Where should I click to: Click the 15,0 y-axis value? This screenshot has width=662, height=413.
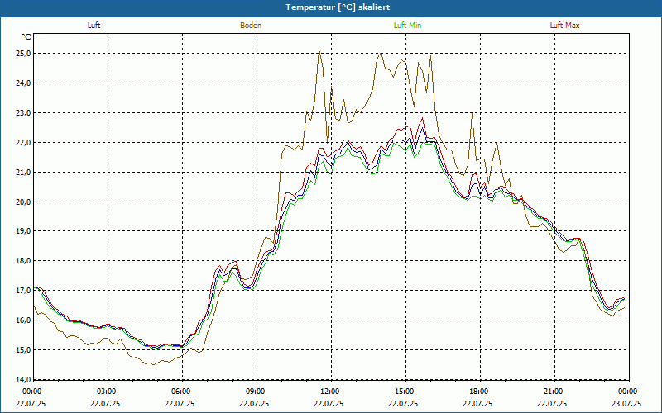pos(24,349)
